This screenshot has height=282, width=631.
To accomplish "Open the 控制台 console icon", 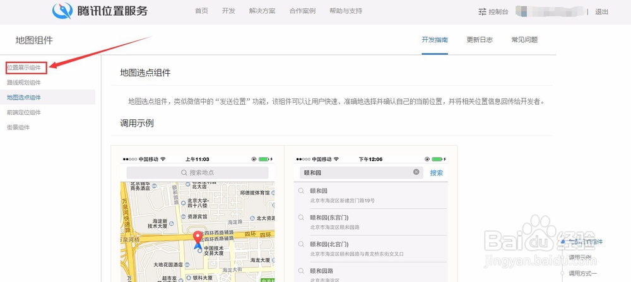I will (483, 11).
